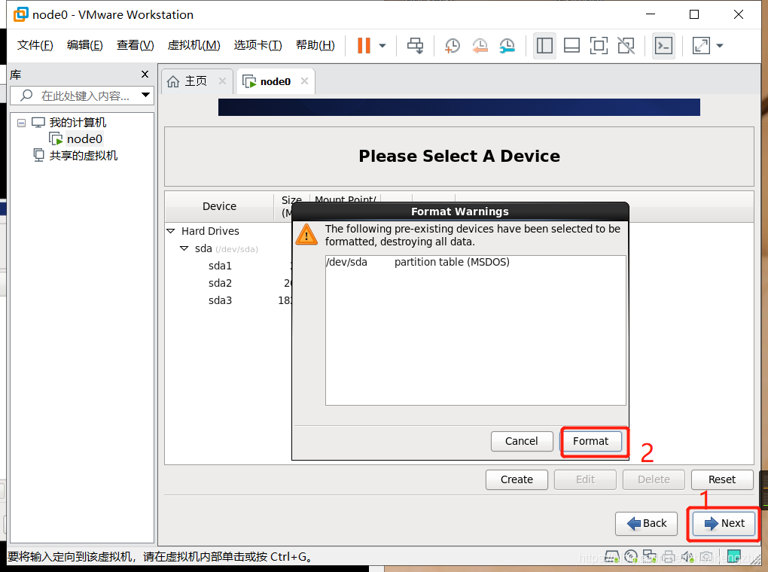
Task: Collapse the 我的计算机 tree node
Action: pyautogui.click(x=22, y=123)
